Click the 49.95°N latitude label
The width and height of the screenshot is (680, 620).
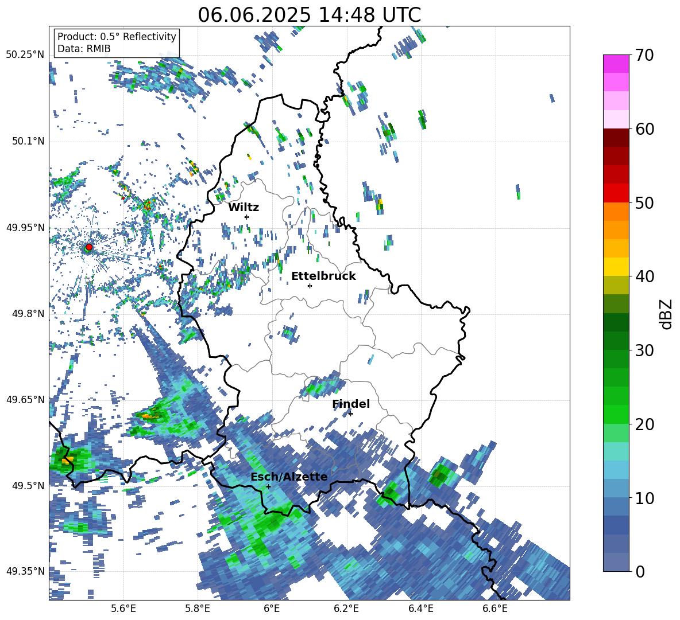25,228
